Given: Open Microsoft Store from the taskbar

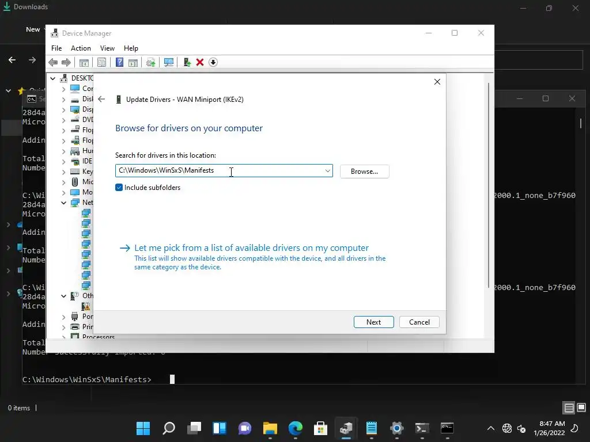Looking at the screenshot, I should pyautogui.click(x=320, y=428).
